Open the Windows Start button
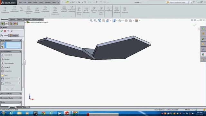The image size is (206, 116). point(3,113)
